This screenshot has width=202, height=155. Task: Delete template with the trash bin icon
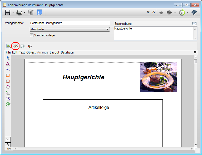pos(31,12)
